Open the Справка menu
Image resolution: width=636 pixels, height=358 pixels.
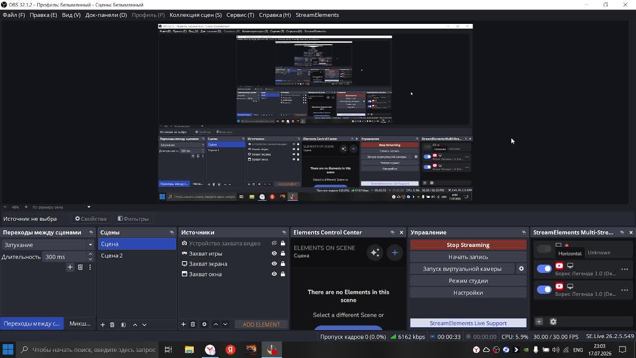(x=275, y=15)
